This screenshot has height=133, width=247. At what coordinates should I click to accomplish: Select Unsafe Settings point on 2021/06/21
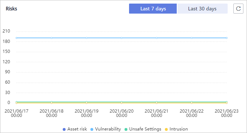pyautogui.click(x=157, y=102)
